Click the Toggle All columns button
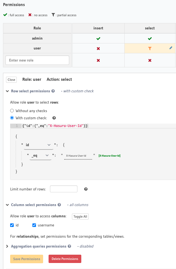Viewport: 176px width, 269px height. [x=80, y=217]
